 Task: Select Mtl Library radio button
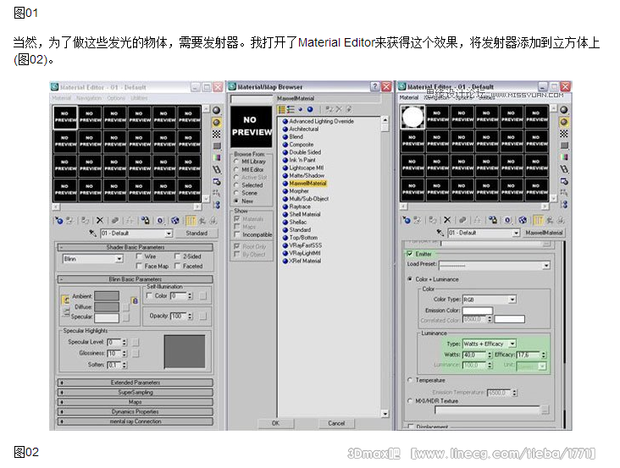pyautogui.click(x=236, y=162)
